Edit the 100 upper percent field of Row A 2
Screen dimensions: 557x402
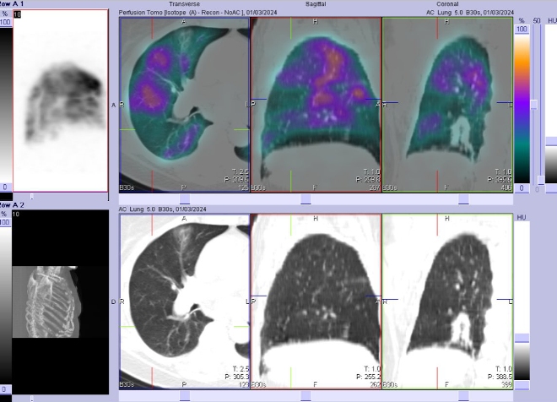(x=5, y=222)
